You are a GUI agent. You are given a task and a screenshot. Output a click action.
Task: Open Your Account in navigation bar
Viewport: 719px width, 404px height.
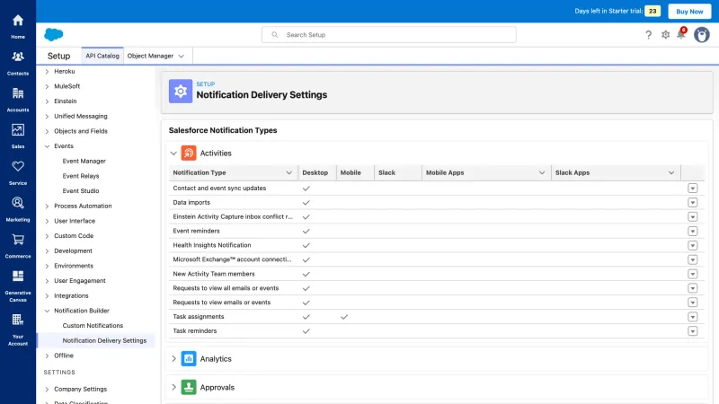click(x=18, y=329)
